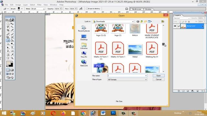Screen dimensions: 207x116
Task: Open the Image menu
Action: click(18, 5)
